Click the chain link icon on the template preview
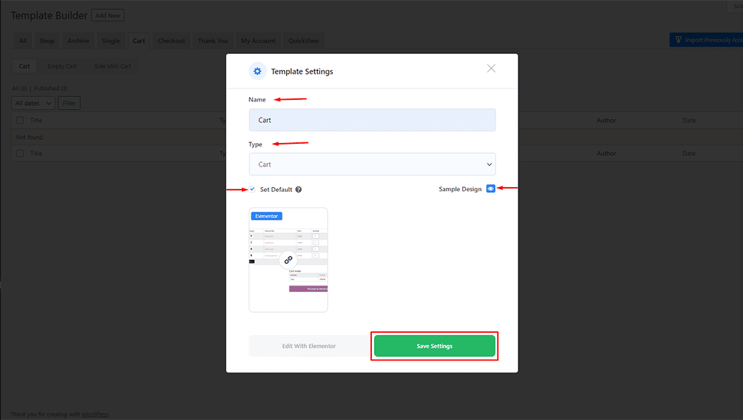 point(288,260)
